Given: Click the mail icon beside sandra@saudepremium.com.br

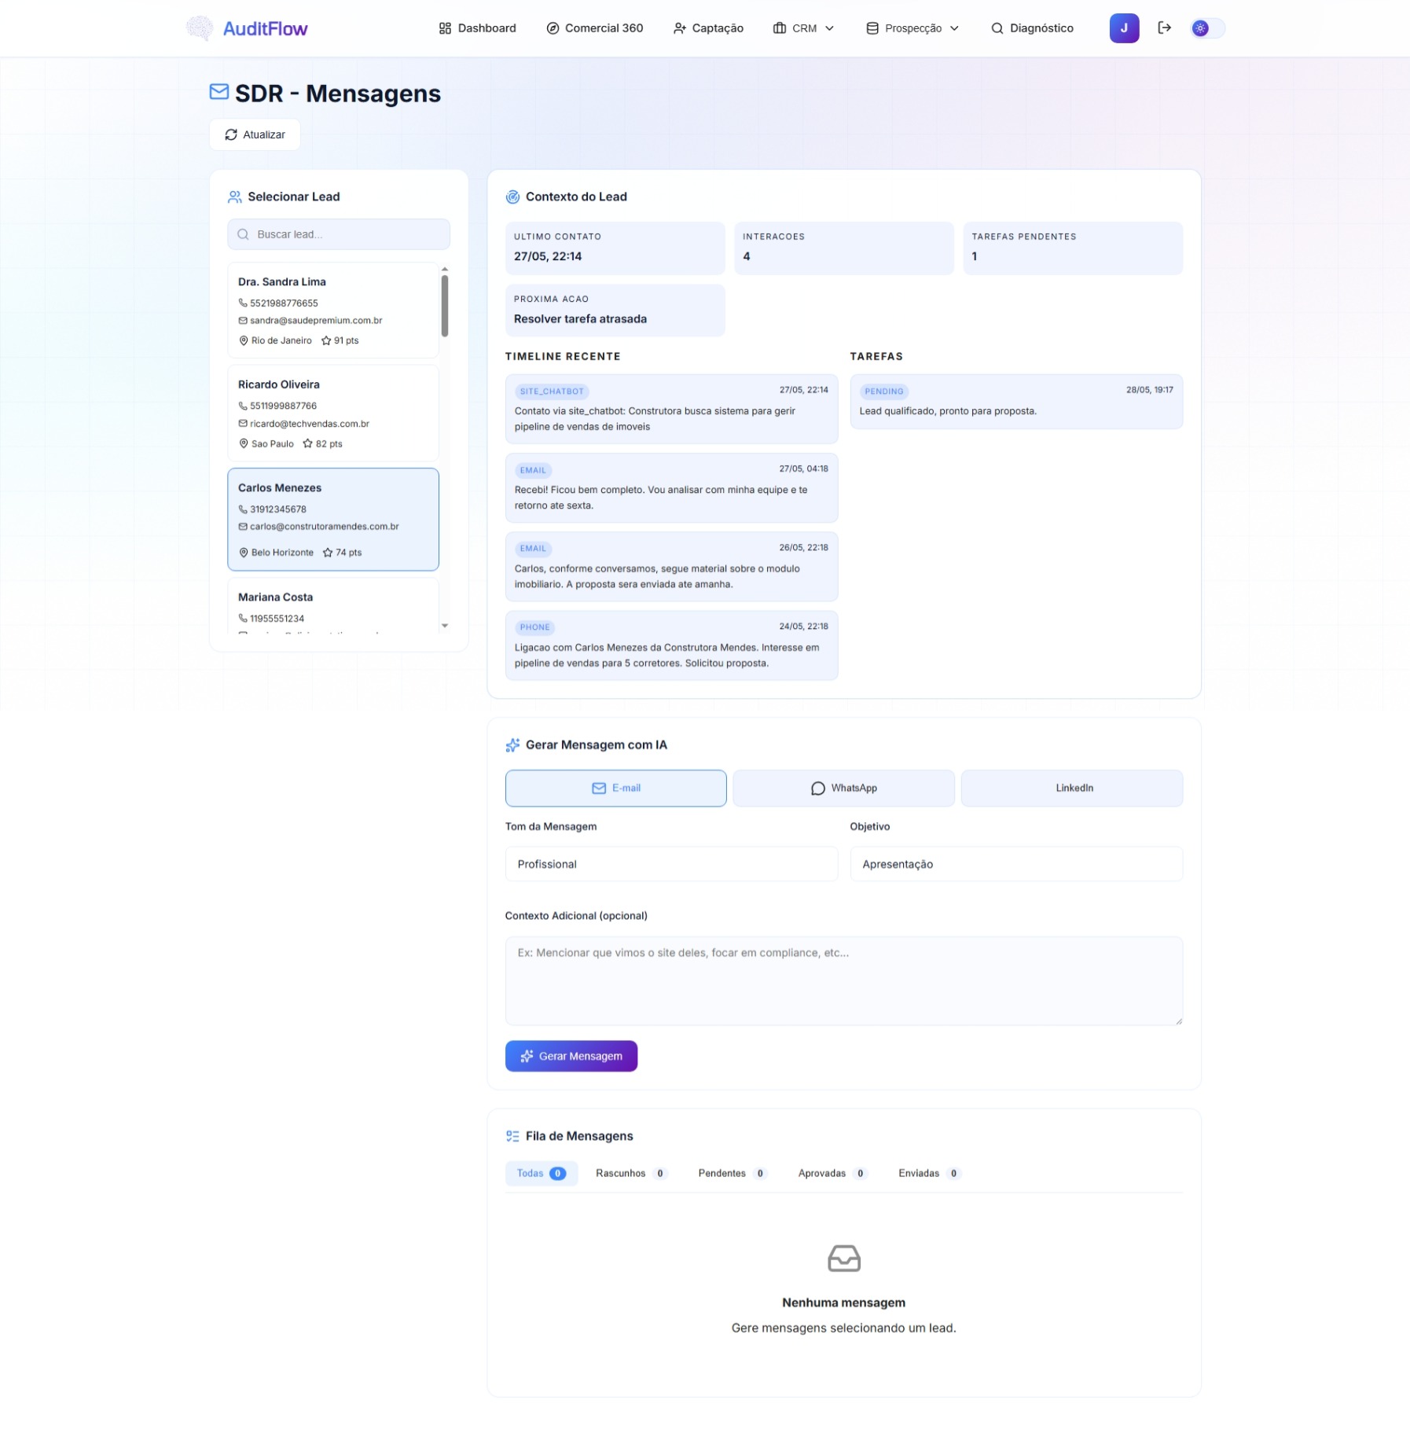Looking at the screenshot, I should click(x=243, y=320).
